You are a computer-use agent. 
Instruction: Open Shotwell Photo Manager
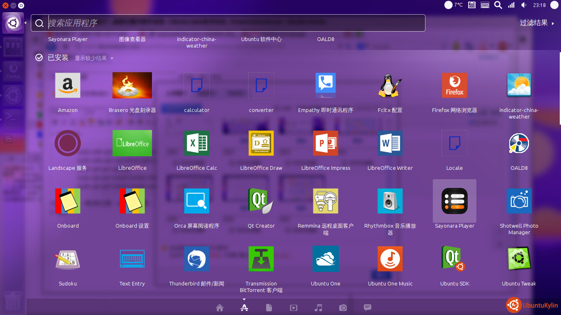click(519, 201)
